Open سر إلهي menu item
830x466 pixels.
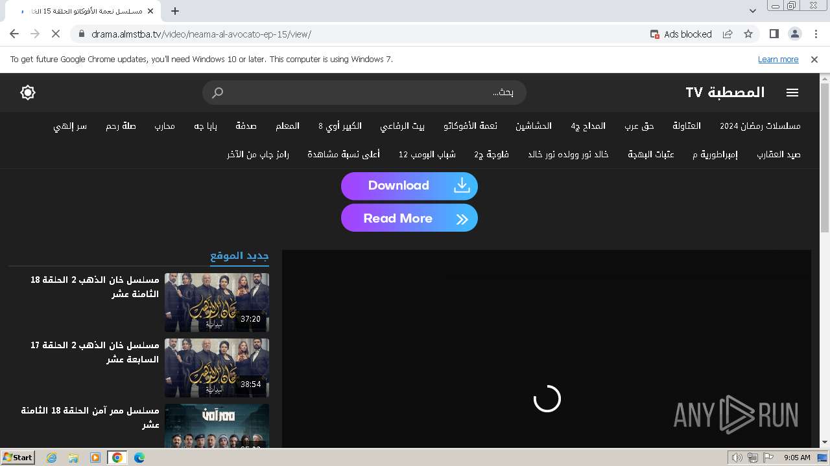(x=70, y=126)
